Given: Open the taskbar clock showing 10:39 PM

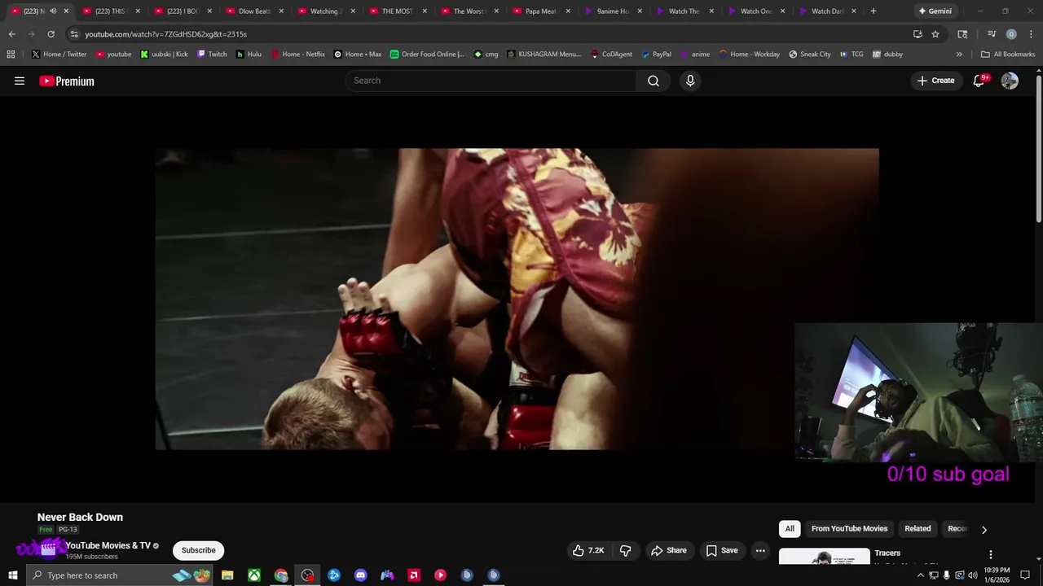Looking at the screenshot, I should (x=997, y=575).
